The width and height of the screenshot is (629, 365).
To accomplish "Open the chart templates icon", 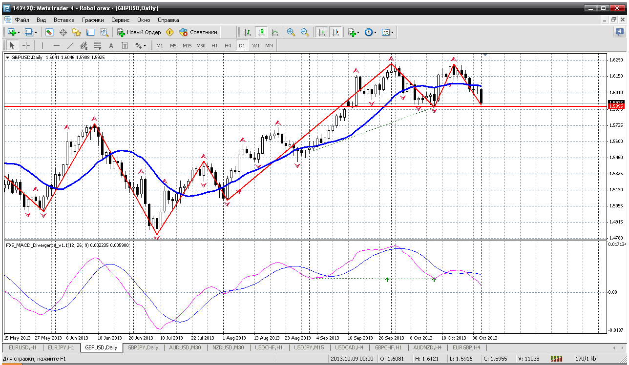I will click(x=385, y=32).
